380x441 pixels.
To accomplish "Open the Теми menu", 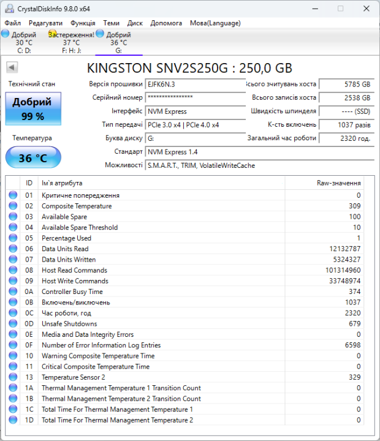I will coord(111,23).
